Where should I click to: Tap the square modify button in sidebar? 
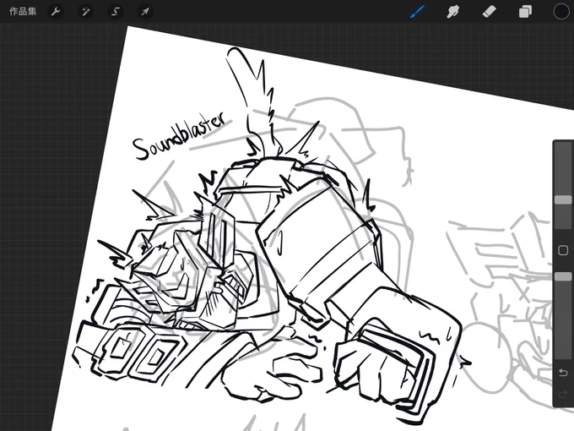click(x=563, y=250)
